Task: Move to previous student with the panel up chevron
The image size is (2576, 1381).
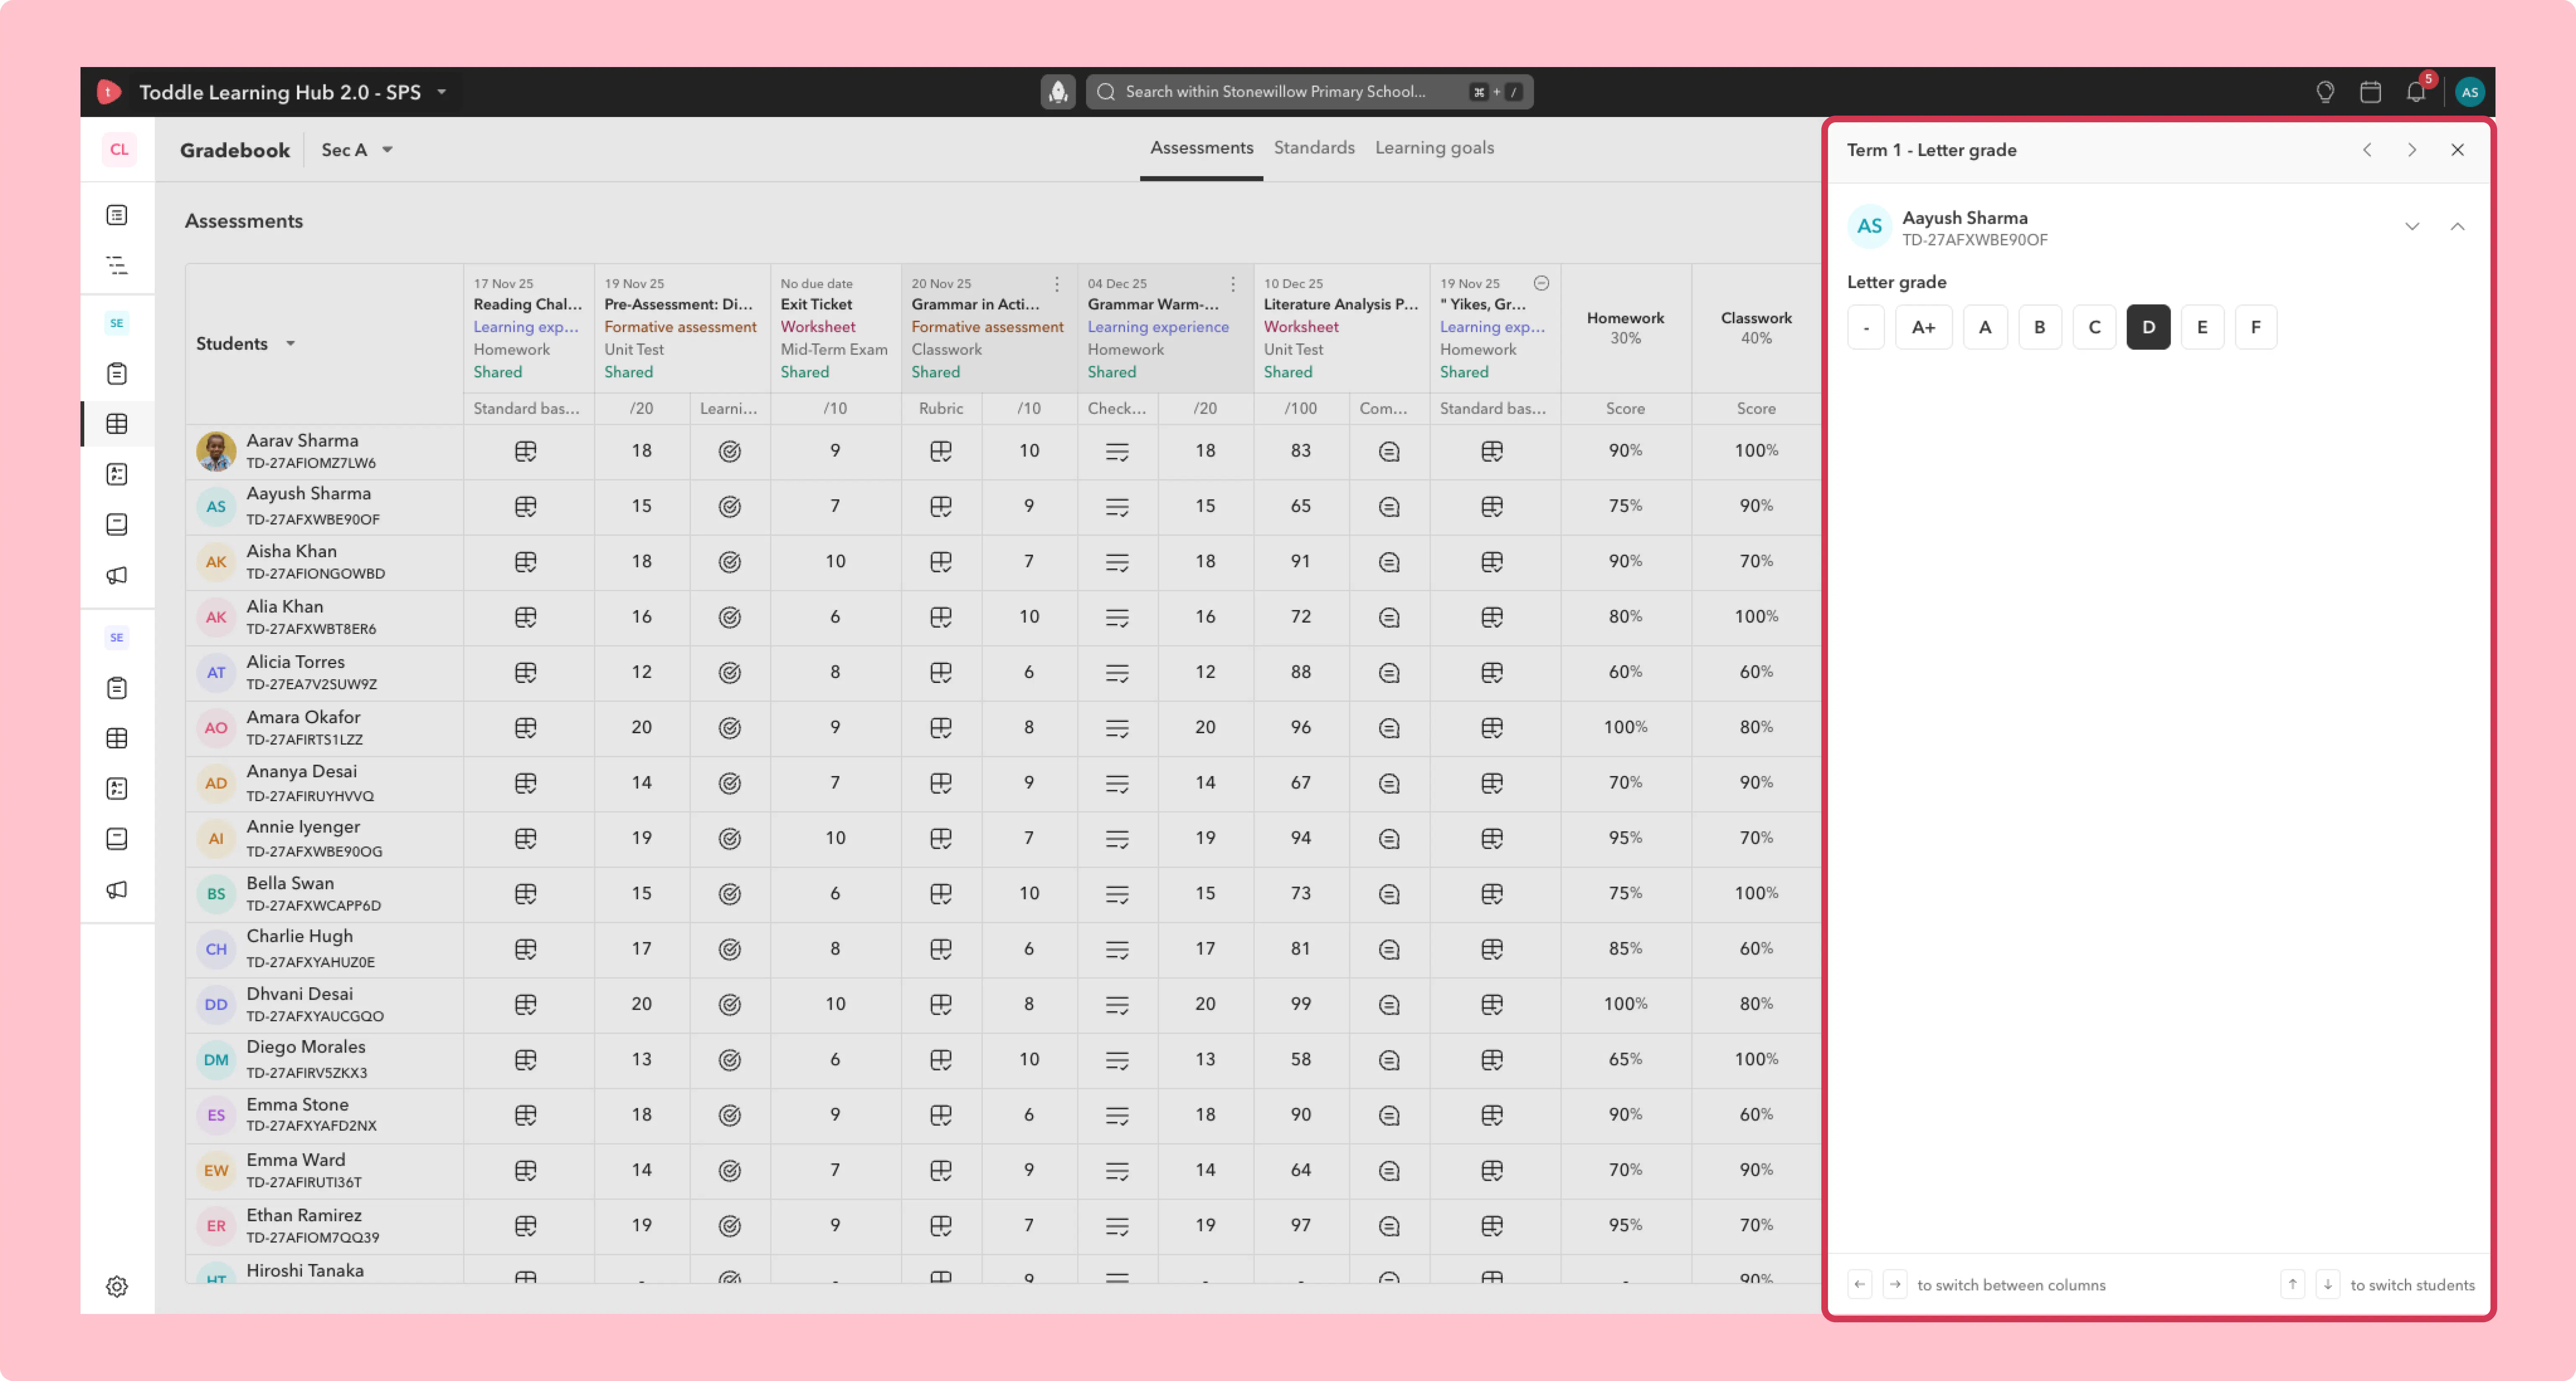Action: 2457,227
